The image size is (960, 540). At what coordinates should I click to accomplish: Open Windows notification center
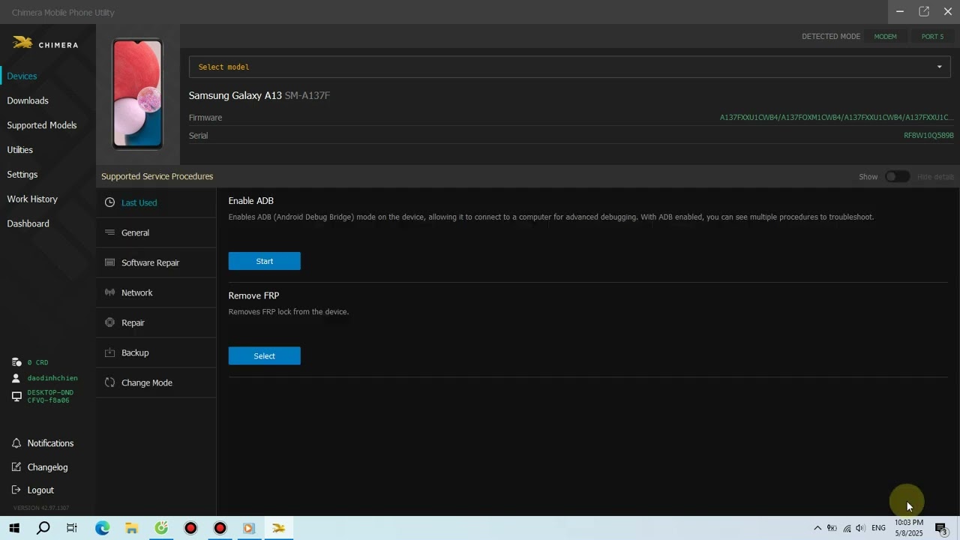[x=942, y=528]
